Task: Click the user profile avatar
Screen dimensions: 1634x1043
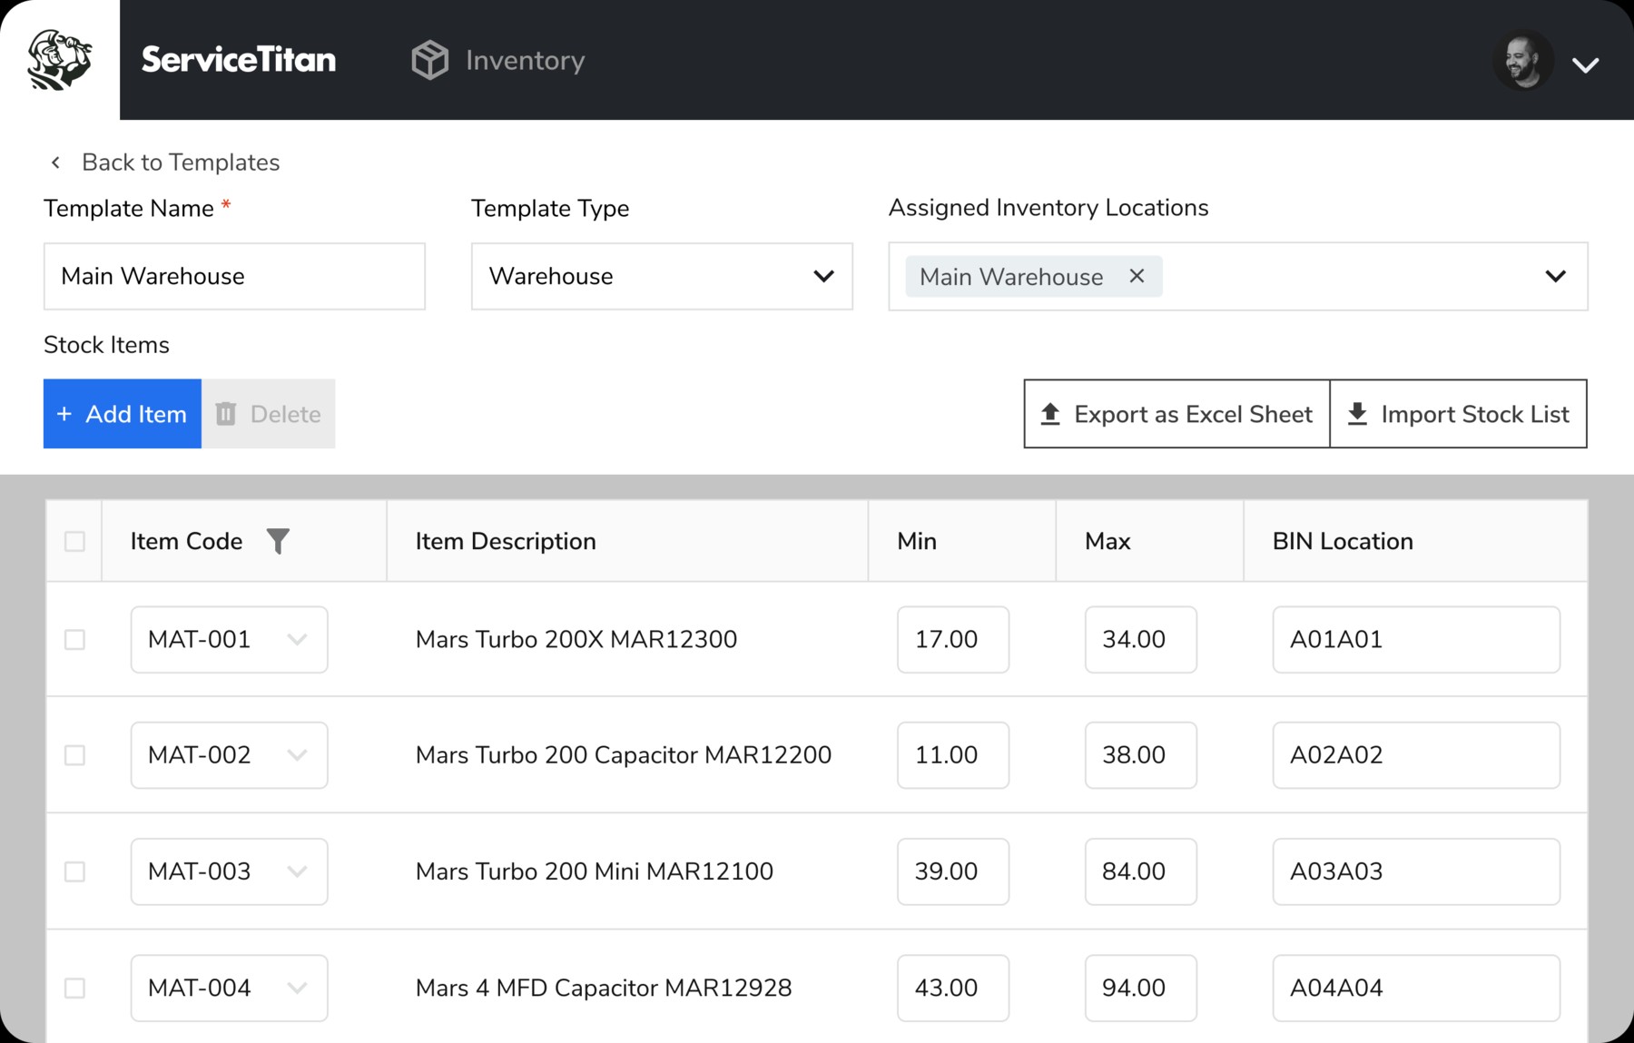Action: (x=1522, y=61)
